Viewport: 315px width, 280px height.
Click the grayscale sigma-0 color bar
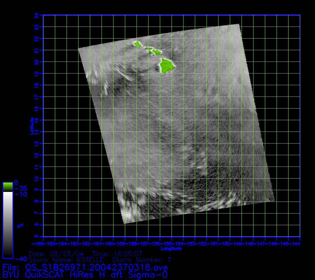pos(8,225)
